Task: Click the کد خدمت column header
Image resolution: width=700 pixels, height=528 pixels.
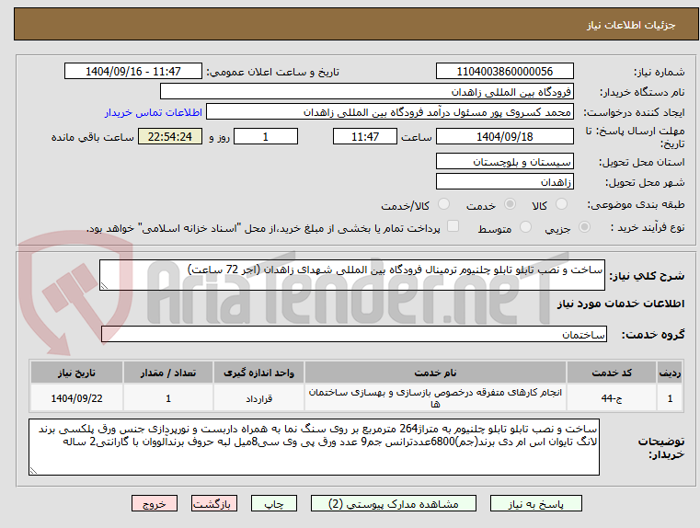Action: coord(612,373)
